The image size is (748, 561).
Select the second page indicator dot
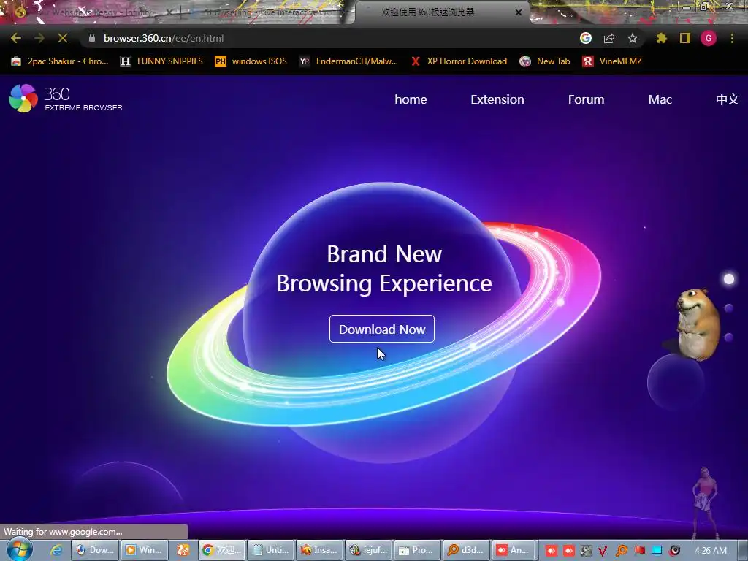729,308
